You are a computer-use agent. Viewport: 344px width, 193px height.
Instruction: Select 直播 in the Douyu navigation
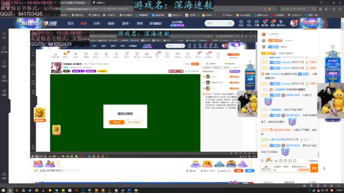tap(83, 24)
